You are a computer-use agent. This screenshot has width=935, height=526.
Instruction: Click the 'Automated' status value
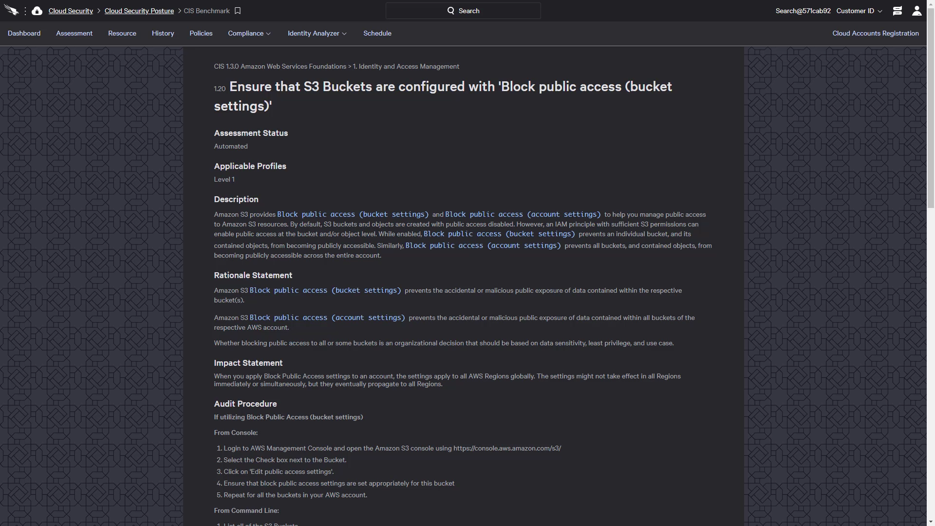click(231, 146)
